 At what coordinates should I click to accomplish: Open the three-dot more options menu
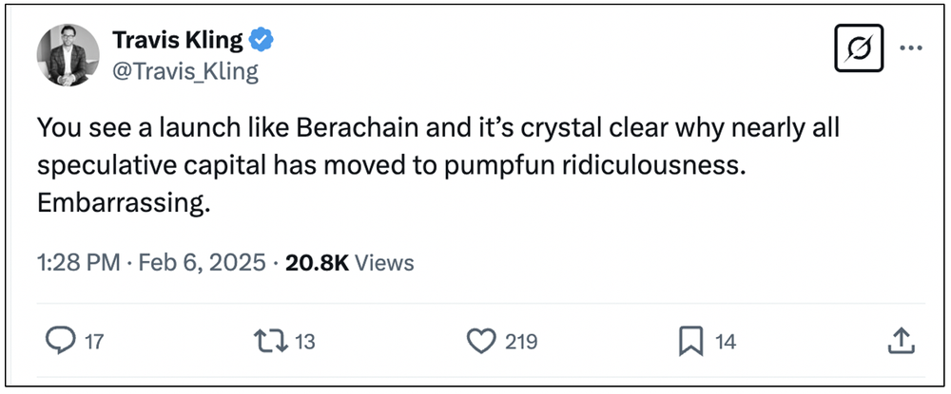pos(910,48)
